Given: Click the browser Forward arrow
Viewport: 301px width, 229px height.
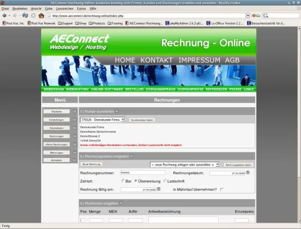Looking at the screenshot, I should [15, 15].
